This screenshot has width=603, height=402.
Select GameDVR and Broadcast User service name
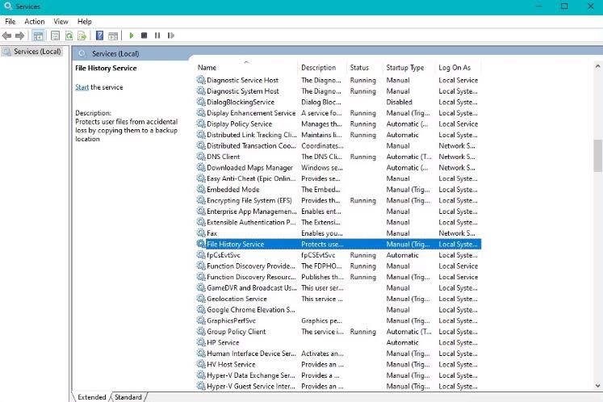click(x=252, y=287)
